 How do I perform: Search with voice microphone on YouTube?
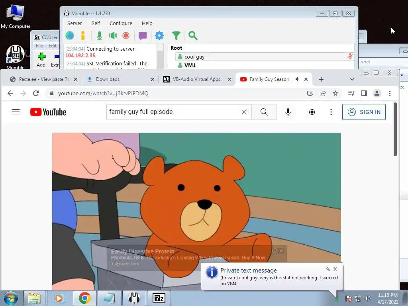point(288,112)
